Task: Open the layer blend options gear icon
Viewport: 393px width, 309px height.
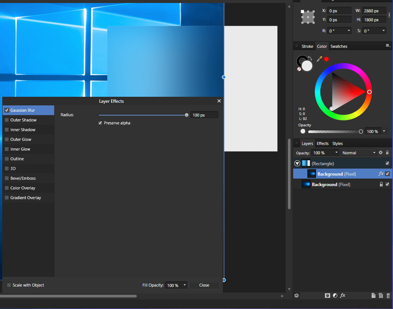Action: tap(381, 152)
